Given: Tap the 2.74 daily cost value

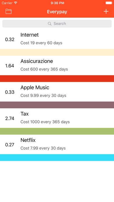Looking at the screenshot, I should (x=10, y=118).
